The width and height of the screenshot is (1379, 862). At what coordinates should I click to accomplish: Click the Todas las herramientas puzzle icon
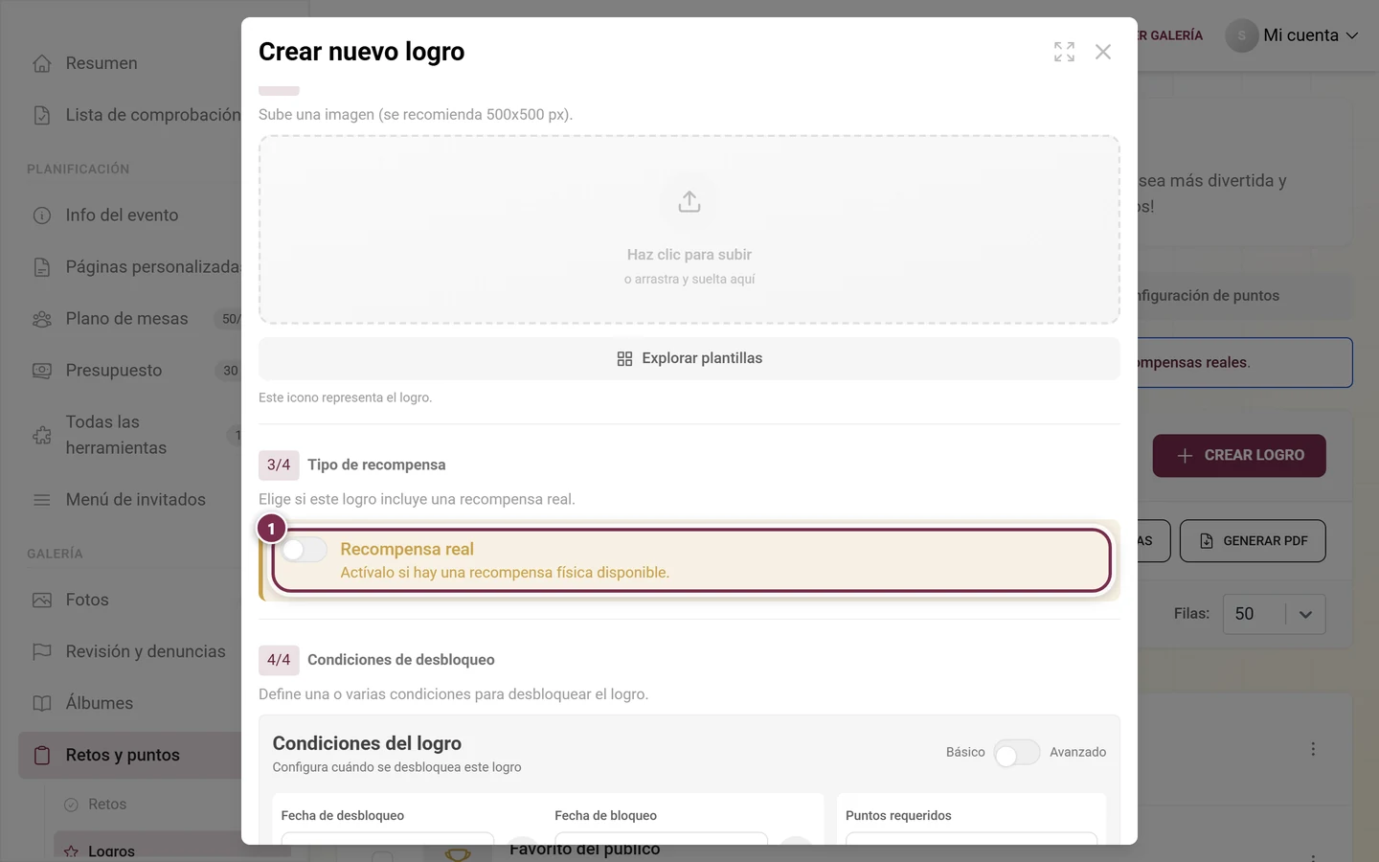[x=42, y=435]
